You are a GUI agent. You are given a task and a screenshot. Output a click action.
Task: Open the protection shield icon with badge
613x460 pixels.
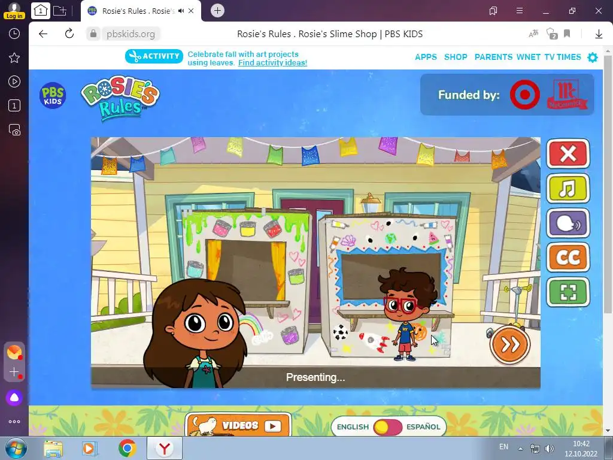point(551,34)
